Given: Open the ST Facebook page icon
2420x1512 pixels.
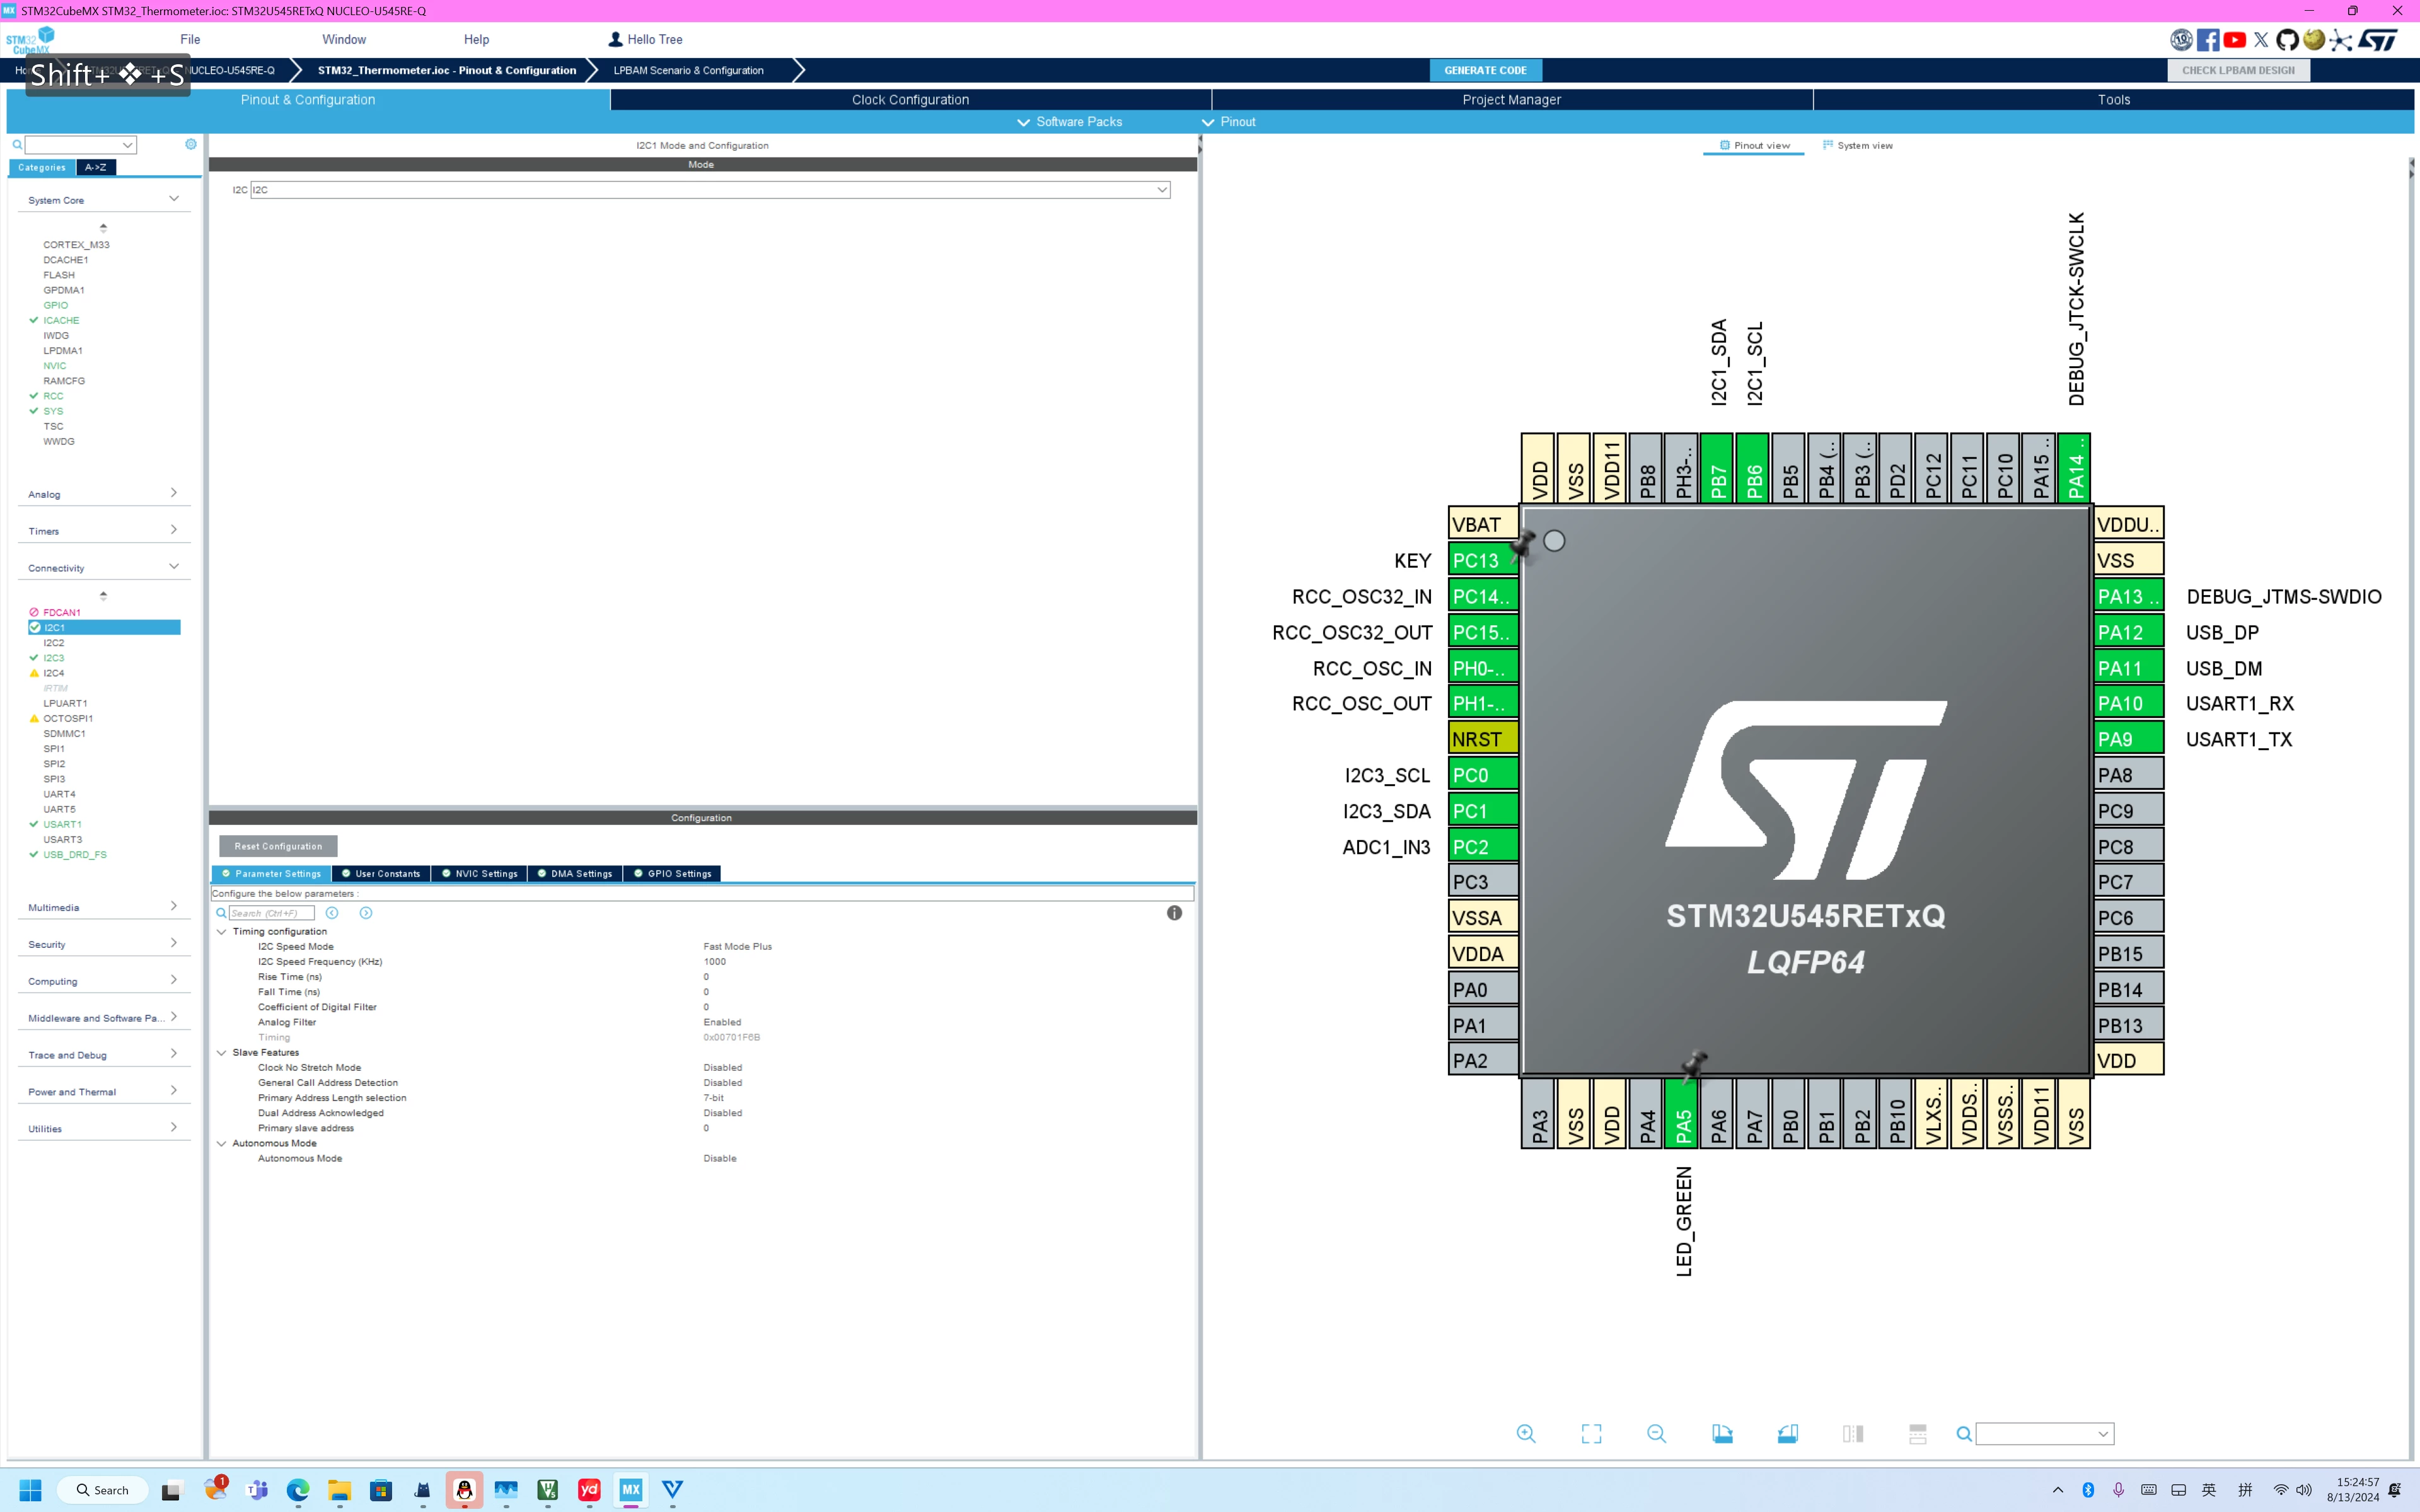Looking at the screenshot, I should (x=2208, y=40).
